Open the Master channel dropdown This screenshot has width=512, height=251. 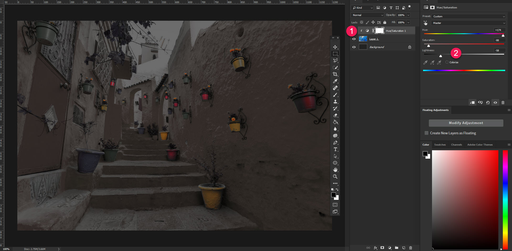click(x=469, y=23)
